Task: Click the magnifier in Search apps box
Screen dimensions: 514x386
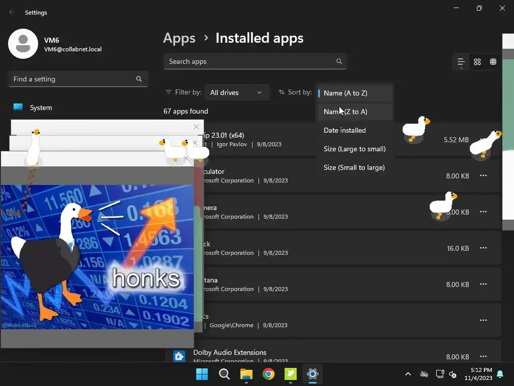Action: coord(339,61)
